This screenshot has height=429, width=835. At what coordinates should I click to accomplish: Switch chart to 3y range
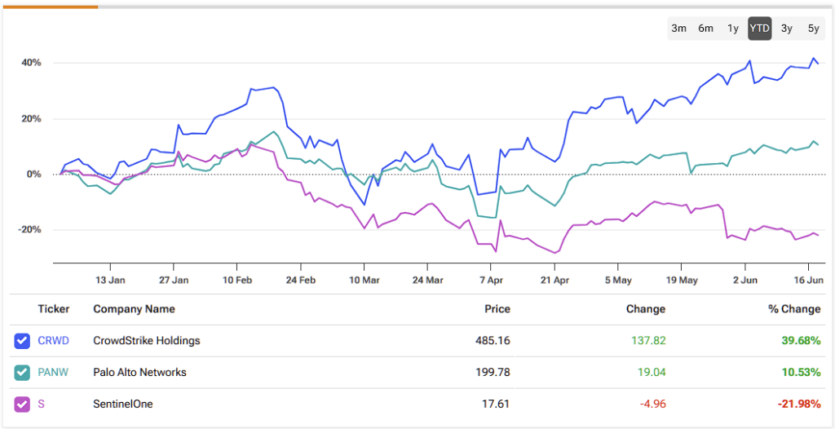point(787,29)
